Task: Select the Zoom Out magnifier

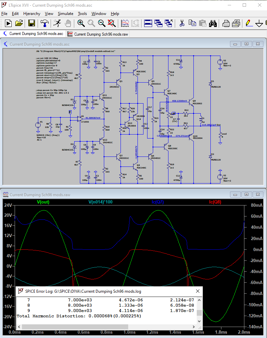Action: pos(102,23)
